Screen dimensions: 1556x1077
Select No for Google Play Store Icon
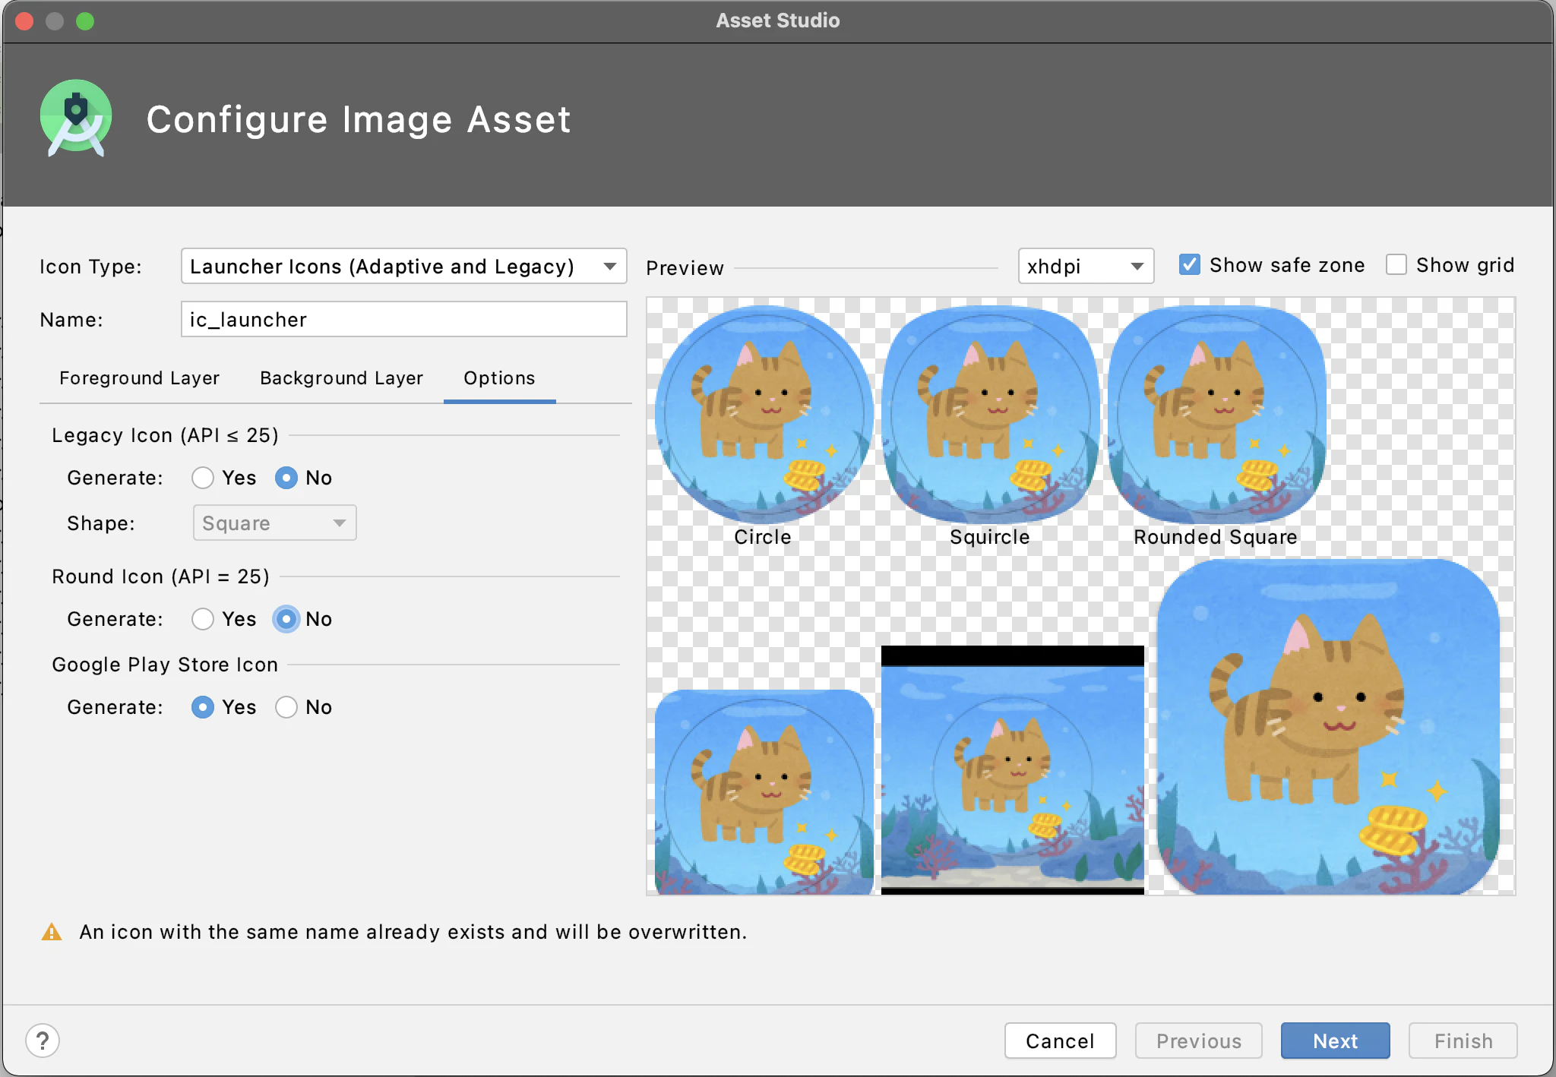286,707
